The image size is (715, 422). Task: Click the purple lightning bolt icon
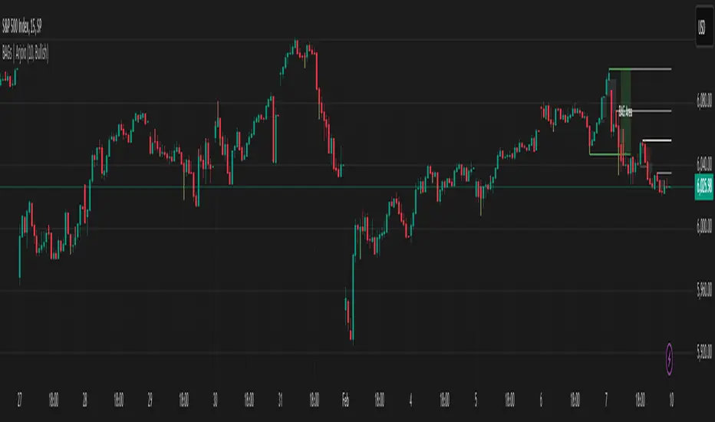click(672, 358)
